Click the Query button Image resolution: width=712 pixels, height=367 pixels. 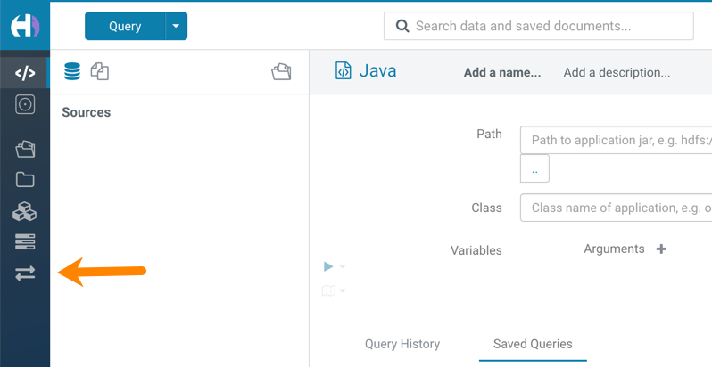point(125,26)
